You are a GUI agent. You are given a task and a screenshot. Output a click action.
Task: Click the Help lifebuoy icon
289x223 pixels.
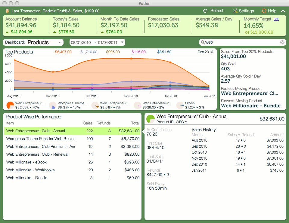tap(264, 11)
